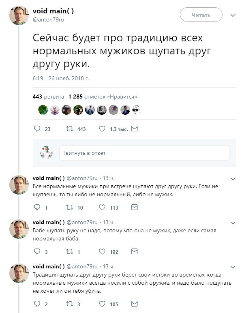Retweet the main tweet with 443 retweets
Image resolution: width=244 pixels, height=313 pixels.
[69, 129]
